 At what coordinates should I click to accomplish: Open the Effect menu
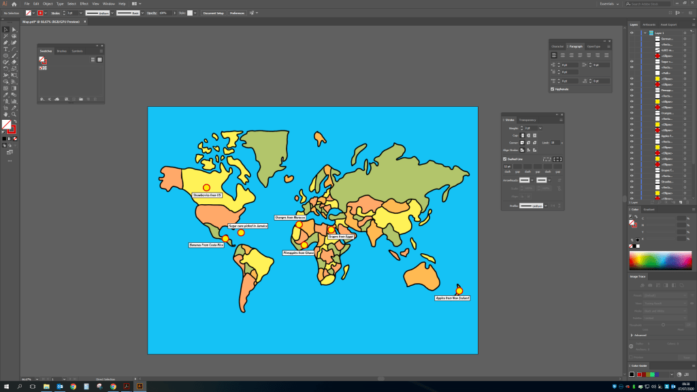tap(84, 4)
